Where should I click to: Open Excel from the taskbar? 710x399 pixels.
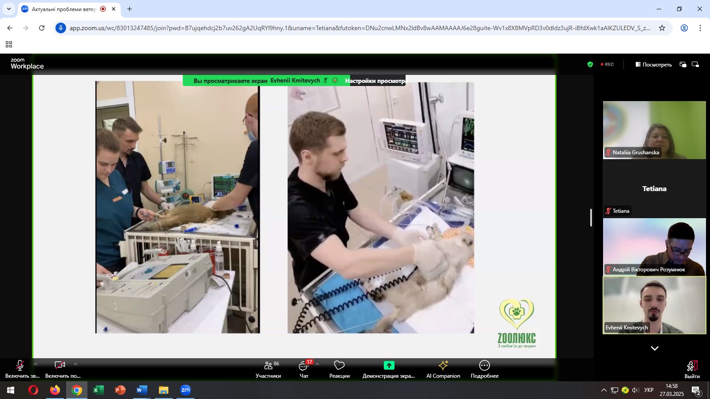pyautogui.click(x=99, y=390)
